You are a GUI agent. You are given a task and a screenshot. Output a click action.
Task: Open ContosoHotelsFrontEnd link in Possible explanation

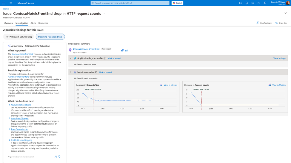click(x=19, y=77)
